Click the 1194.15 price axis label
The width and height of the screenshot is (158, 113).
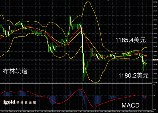tap(155, 2)
